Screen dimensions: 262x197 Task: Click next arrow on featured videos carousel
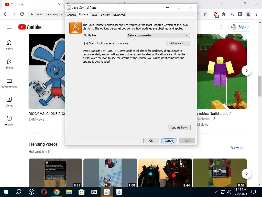point(246,71)
